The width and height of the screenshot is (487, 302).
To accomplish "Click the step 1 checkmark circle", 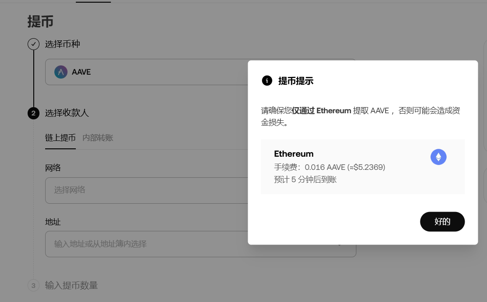I will click(33, 44).
